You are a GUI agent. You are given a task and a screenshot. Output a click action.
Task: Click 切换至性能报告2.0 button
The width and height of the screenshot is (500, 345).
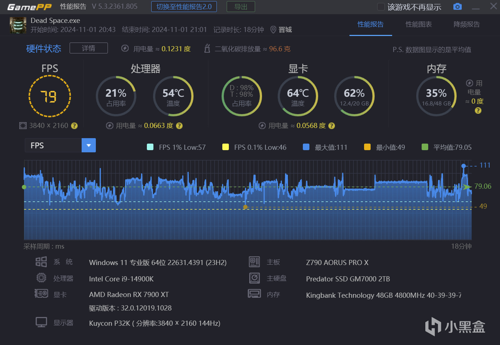click(184, 7)
